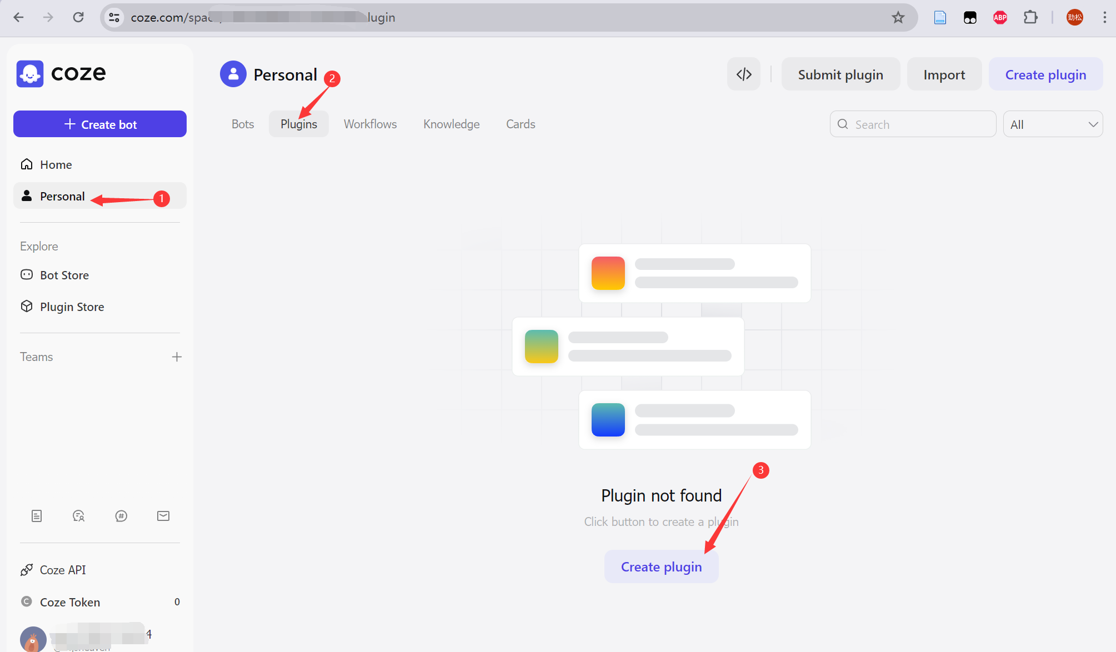This screenshot has height=652, width=1116.
Task: Click the Coze logo icon
Action: tap(30, 73)
